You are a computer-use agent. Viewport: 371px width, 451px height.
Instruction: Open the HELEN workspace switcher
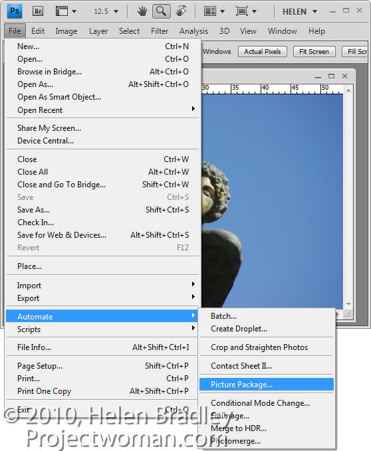click(299, 12)
